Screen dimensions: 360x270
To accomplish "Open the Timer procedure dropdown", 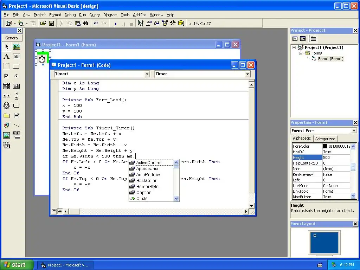I will [247, 74].
